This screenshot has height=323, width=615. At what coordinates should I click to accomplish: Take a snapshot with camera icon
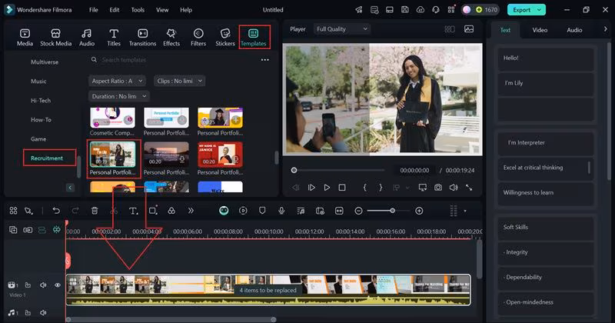coord(438,188)
